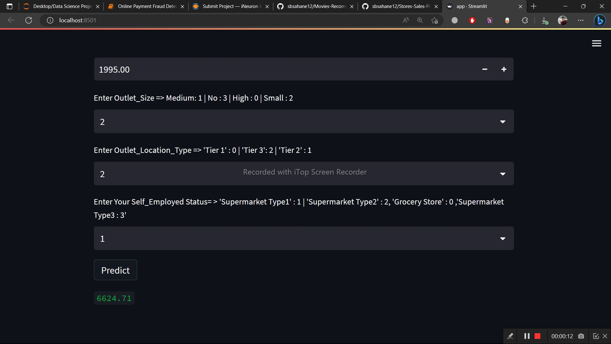Pause the screen recording
The width and height of the screenshot is (611, 344).
click(527, 336)
